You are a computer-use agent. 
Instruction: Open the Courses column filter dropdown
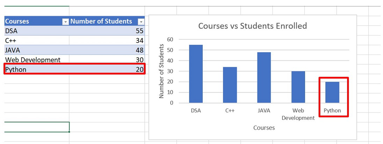(x=65, y=22)
